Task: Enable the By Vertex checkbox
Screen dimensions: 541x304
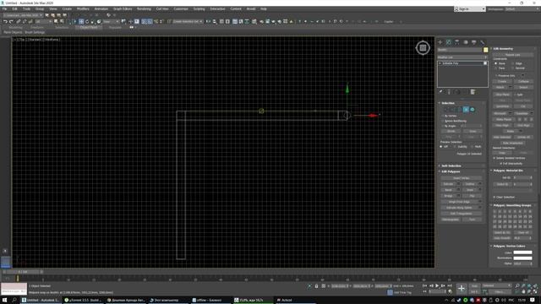Action: (443, 116)
